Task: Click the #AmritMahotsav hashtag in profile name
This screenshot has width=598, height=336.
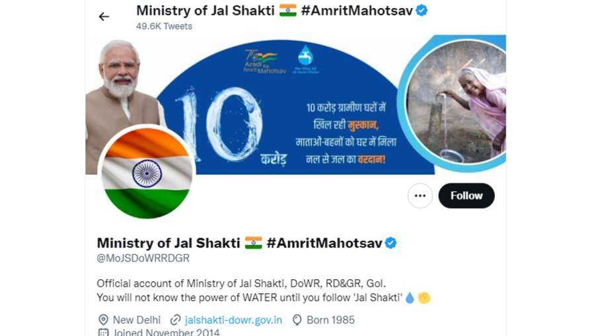Action: [x=324, y=243]
